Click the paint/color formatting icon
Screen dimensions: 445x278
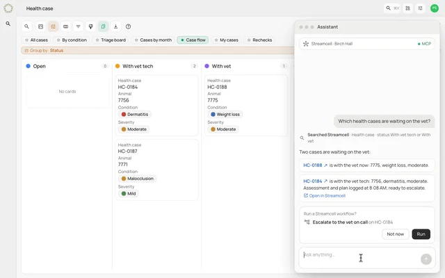coord(90,26)
